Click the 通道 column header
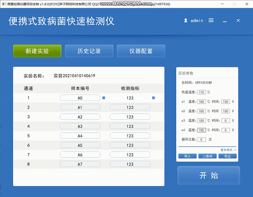The width and height of the screenshot is (253, 197). 28,89
